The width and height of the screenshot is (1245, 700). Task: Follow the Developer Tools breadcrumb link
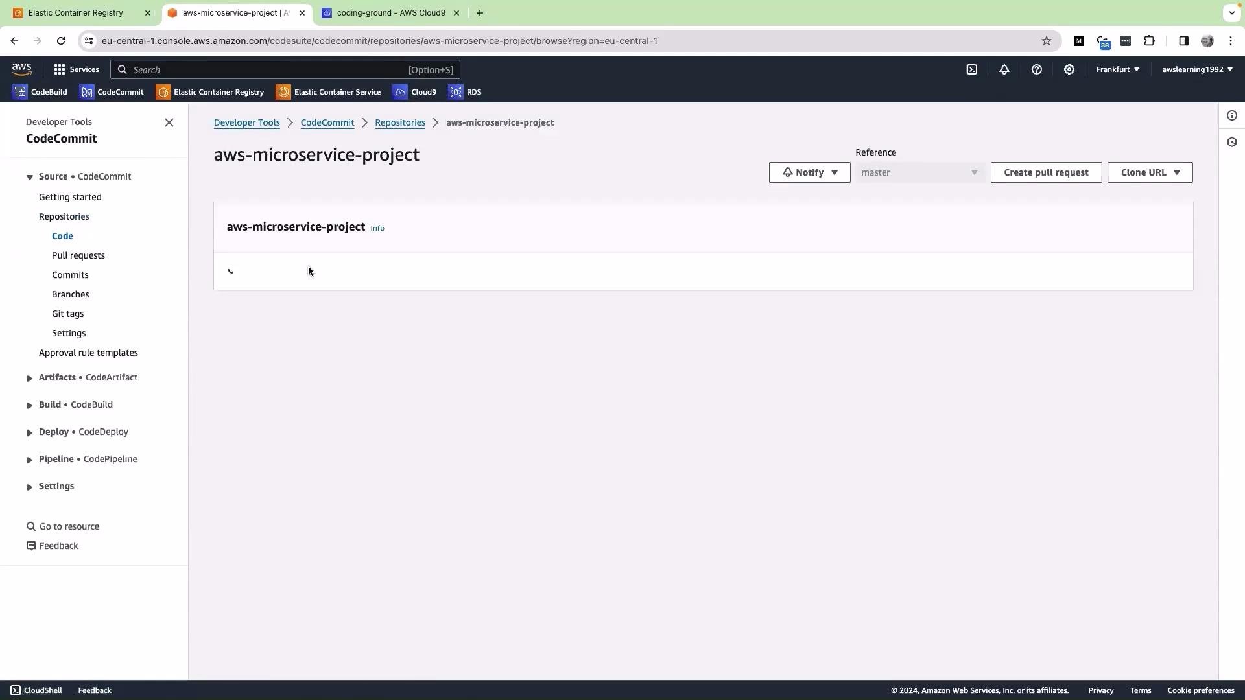247,122
